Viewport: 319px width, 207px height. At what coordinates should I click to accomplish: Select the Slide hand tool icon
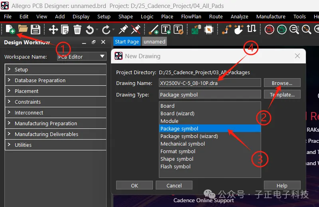tap(239, 30)
